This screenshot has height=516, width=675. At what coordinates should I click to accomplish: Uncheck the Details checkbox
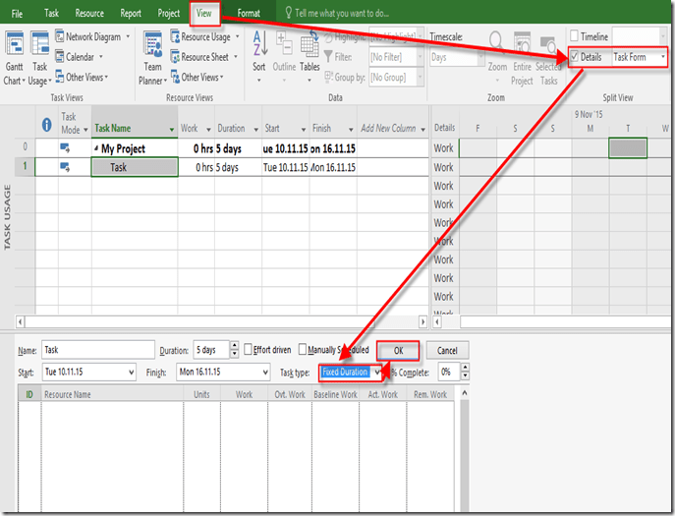coord(575,57)
